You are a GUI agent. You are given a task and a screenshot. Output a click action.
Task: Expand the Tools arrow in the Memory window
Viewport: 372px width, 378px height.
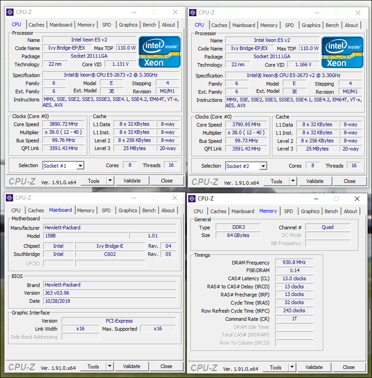pos(292,367)
